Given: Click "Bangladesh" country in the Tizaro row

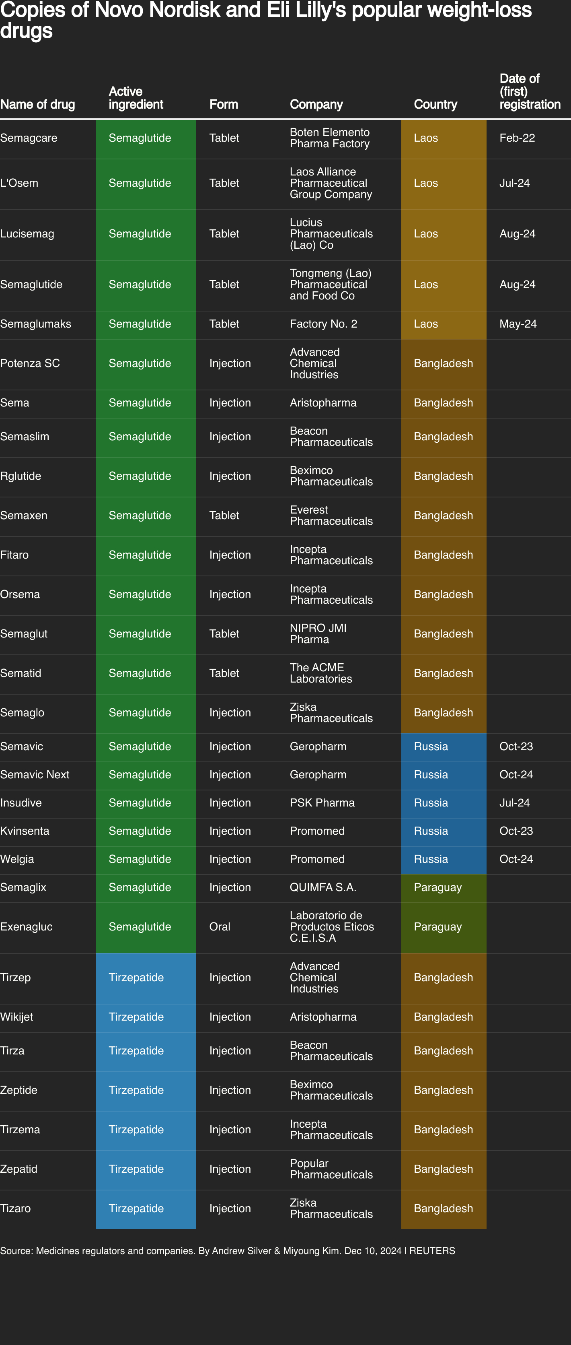Looking at the screenshot, I should [x=443, y=1209].
